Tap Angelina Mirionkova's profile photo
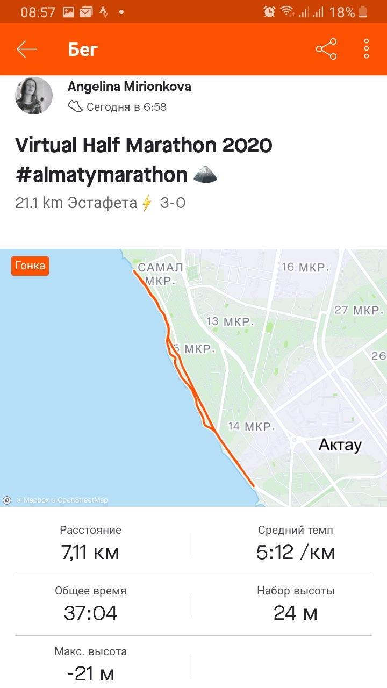 [x=34, y=96]
